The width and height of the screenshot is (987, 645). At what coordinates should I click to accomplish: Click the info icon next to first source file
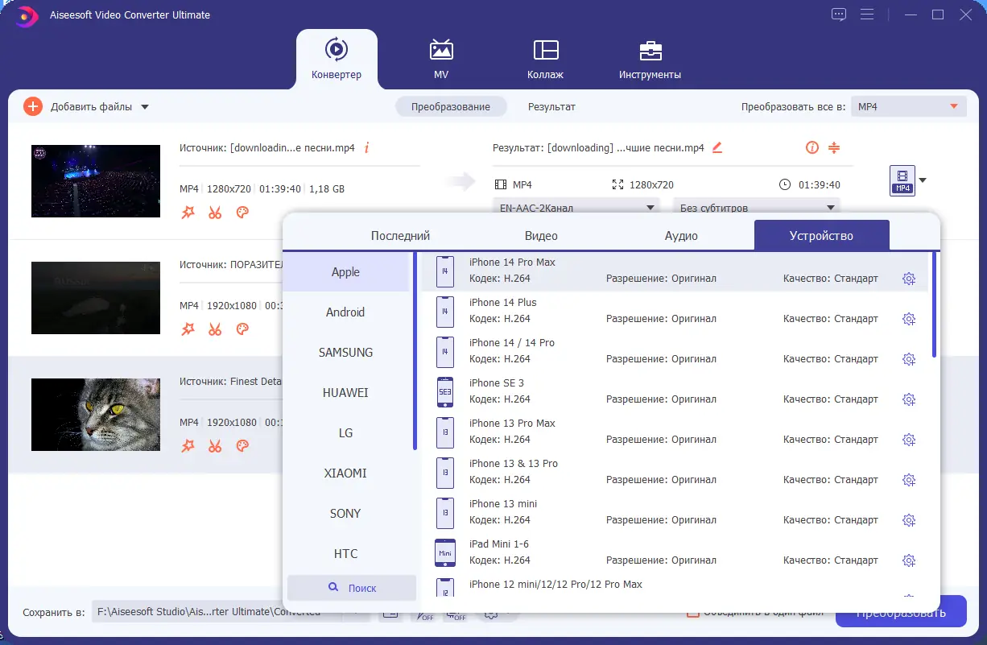pos(367,147)
